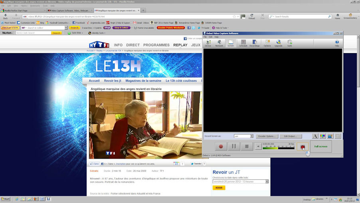
Task: Click the Edit Output button
Action: click(290, 136)
